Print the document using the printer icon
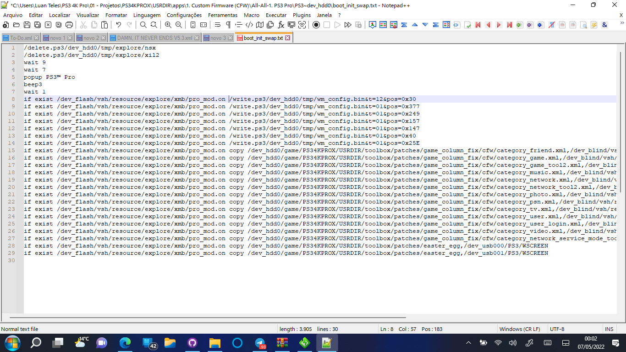 (x=68, y=25)
